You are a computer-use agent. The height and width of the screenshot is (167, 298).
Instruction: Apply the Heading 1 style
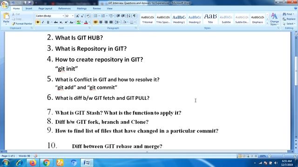(x=179, y=19)
